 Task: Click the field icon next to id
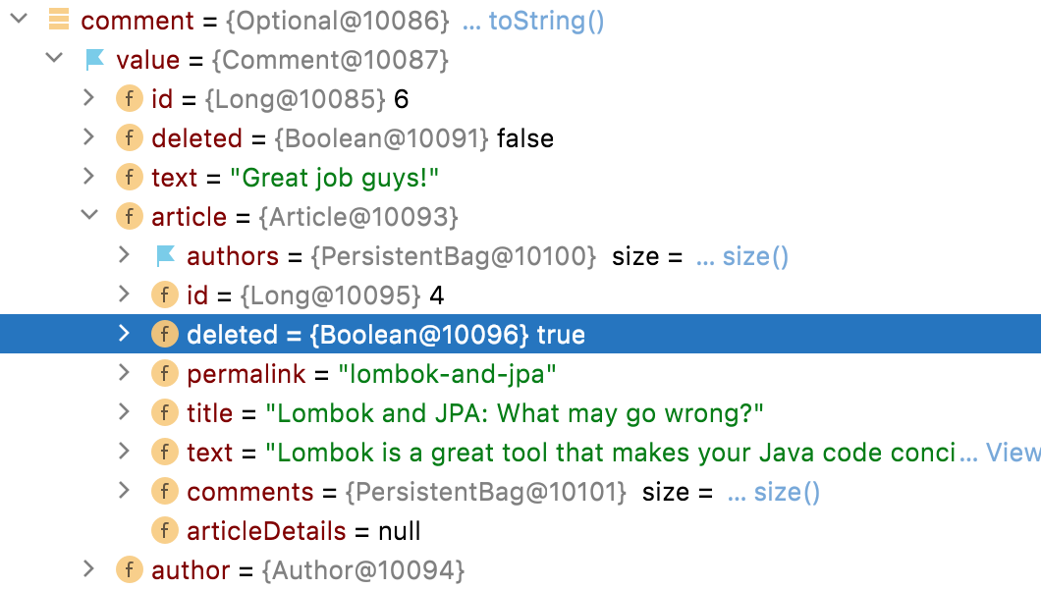[130, 98]
